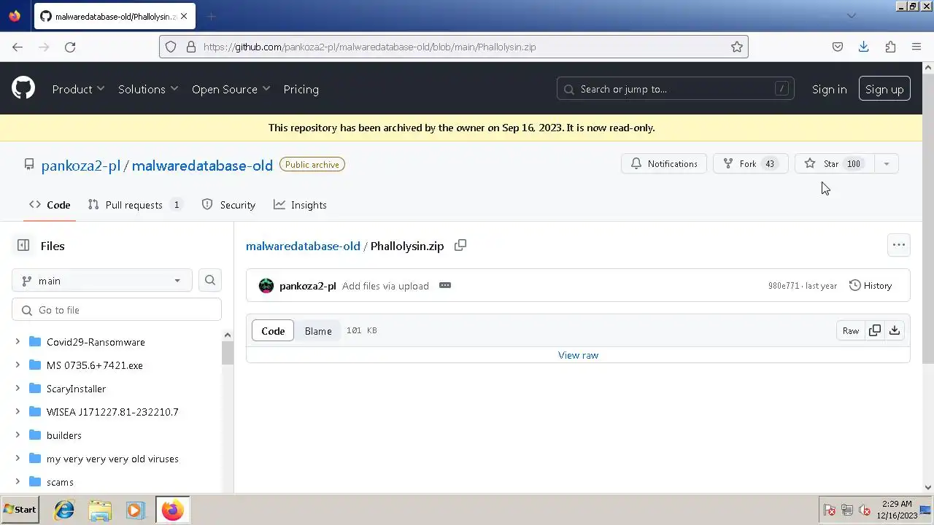
Task: Click the Sign in link
Action: (829, 89)
